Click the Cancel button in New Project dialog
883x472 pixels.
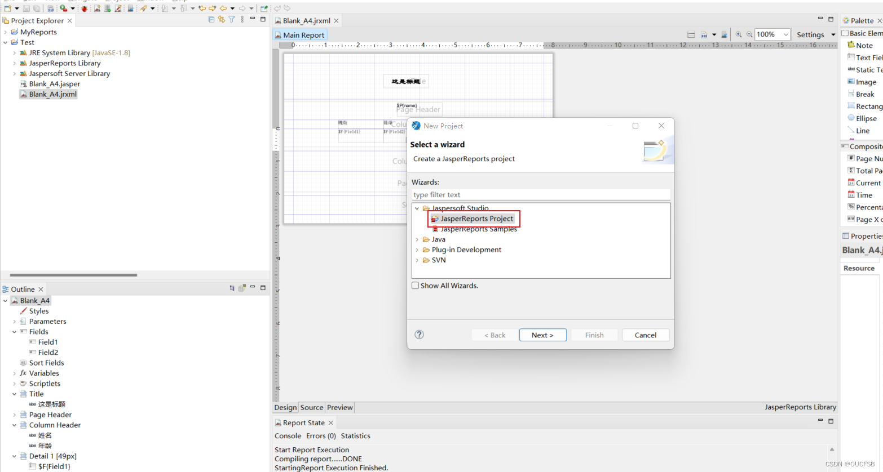point(646,335)
